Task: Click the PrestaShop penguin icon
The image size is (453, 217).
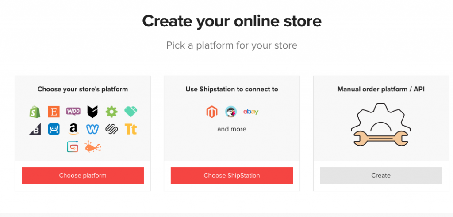Action: coord(231,112)
